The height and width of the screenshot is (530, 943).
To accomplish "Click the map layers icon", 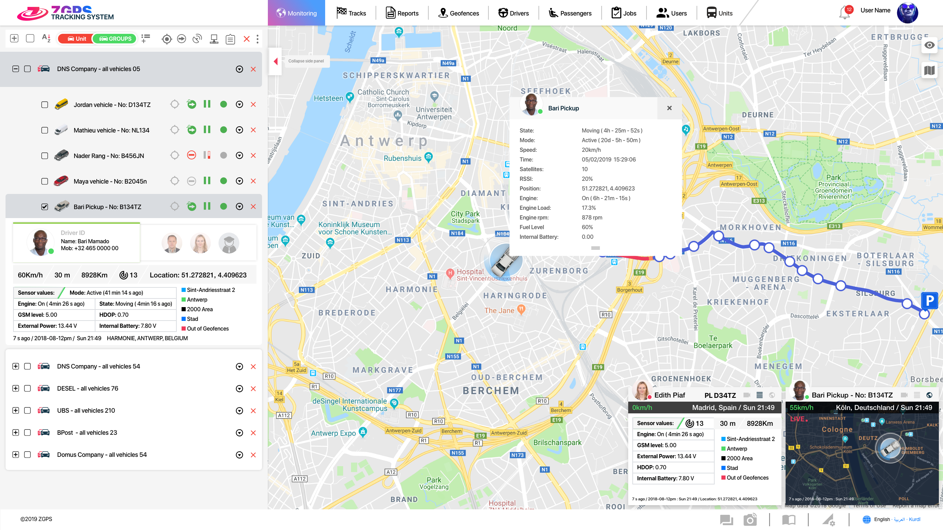I will pos(929,70).
